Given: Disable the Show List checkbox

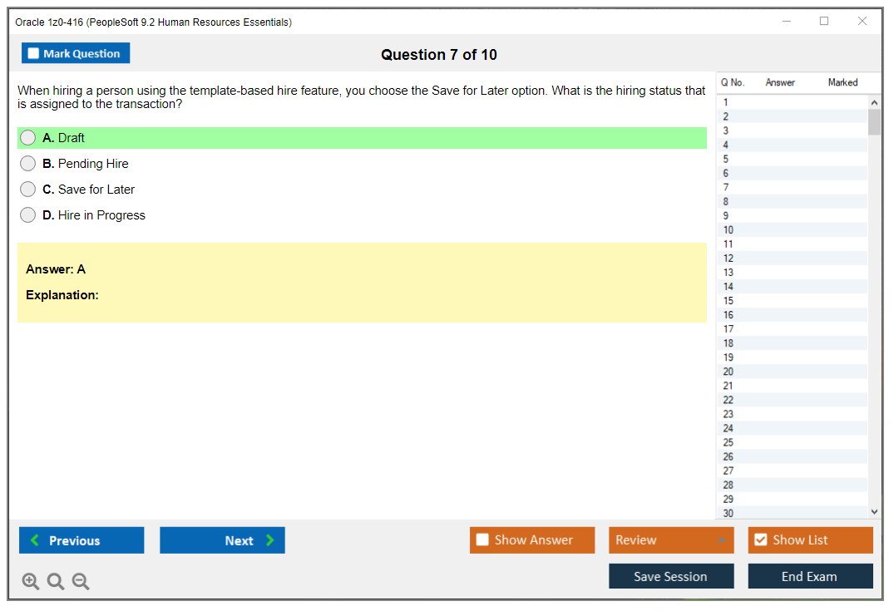Looking at the screenshot, I should tap(759, 540).
